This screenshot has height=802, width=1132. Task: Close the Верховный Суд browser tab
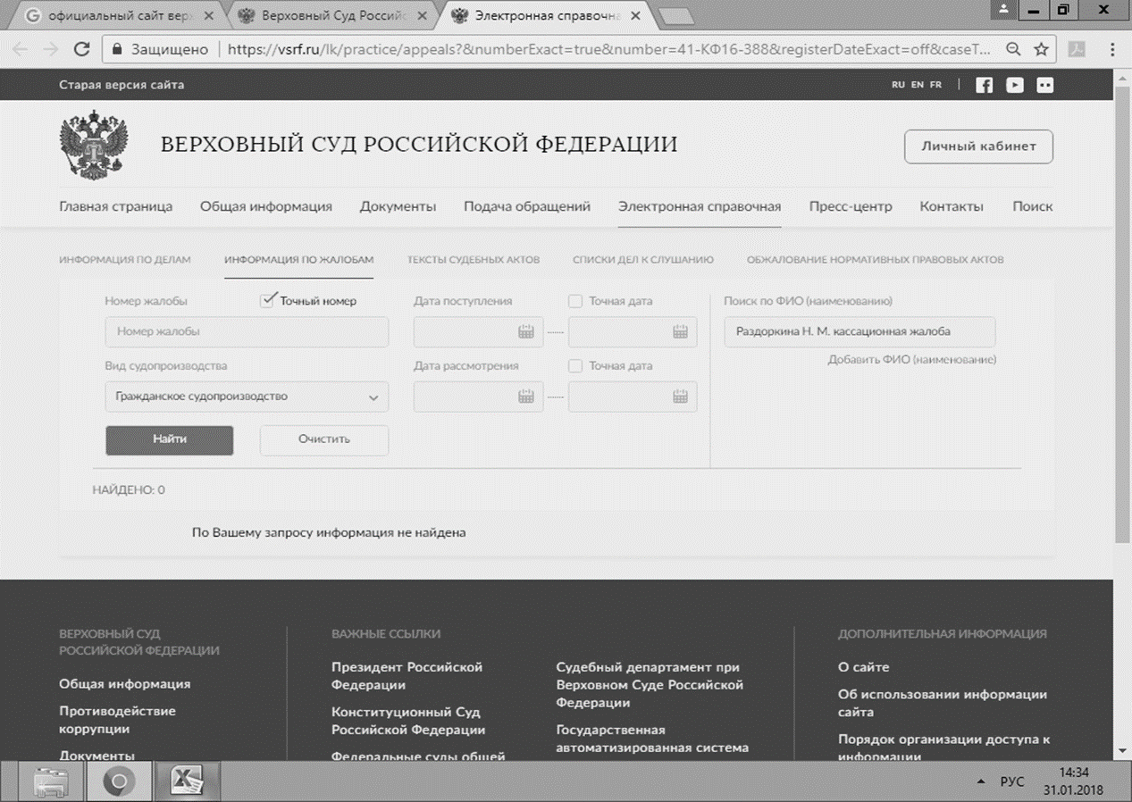(x=423, y=16)
